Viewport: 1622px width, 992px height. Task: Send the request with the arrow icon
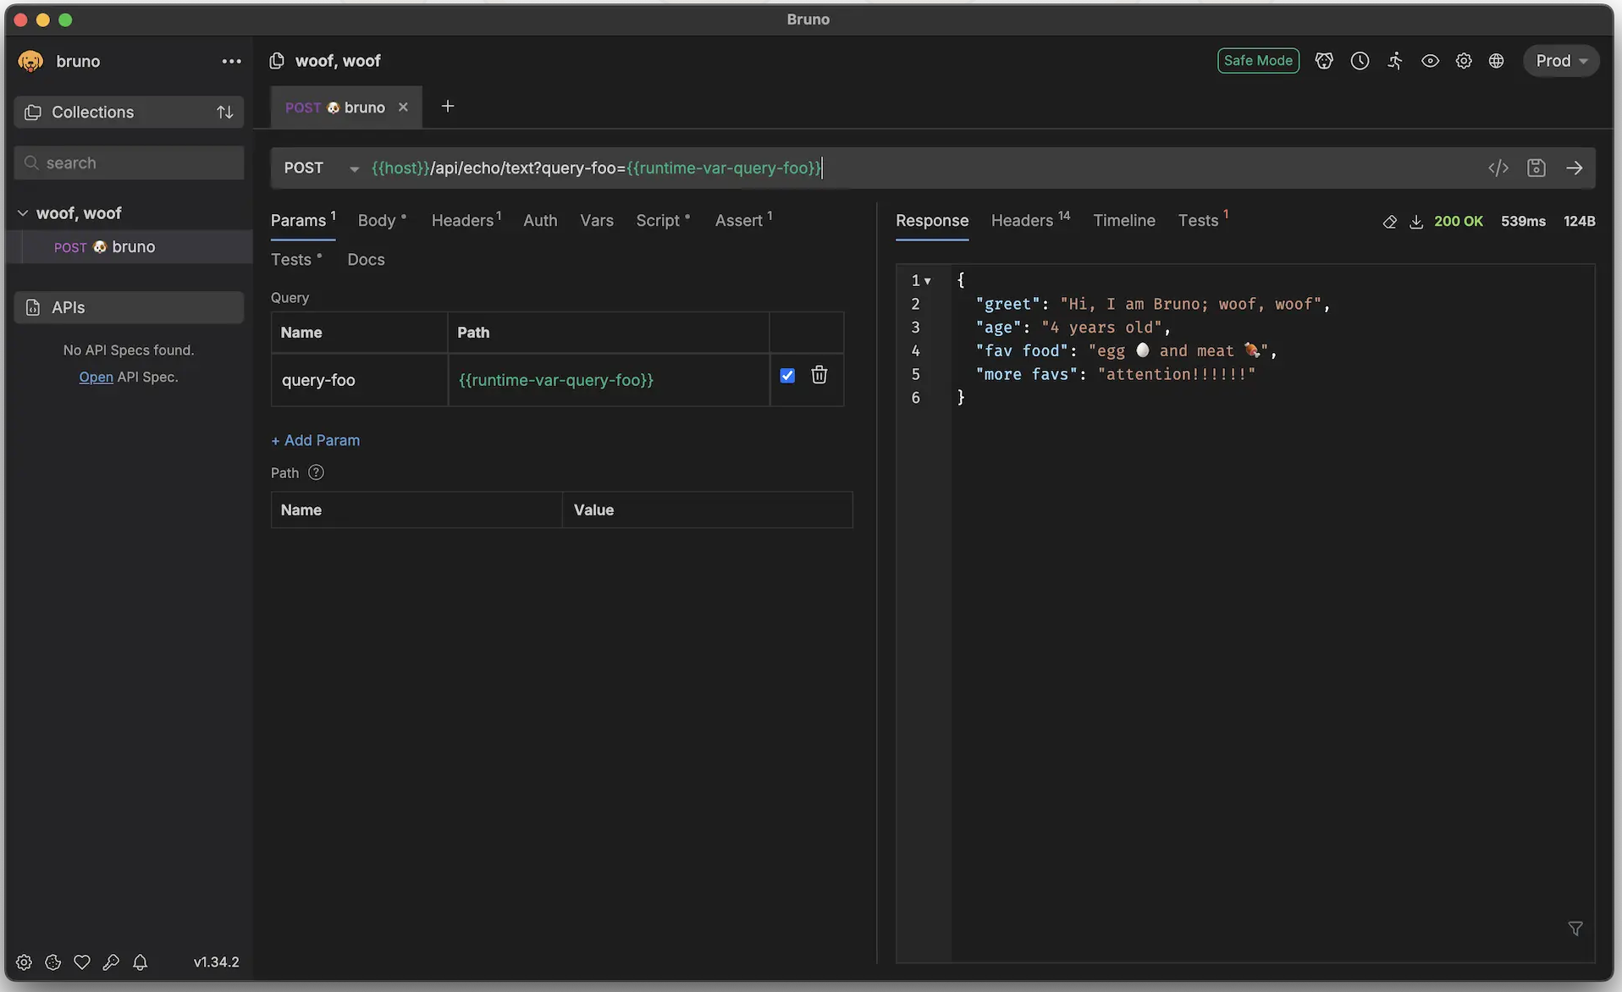1575,168
